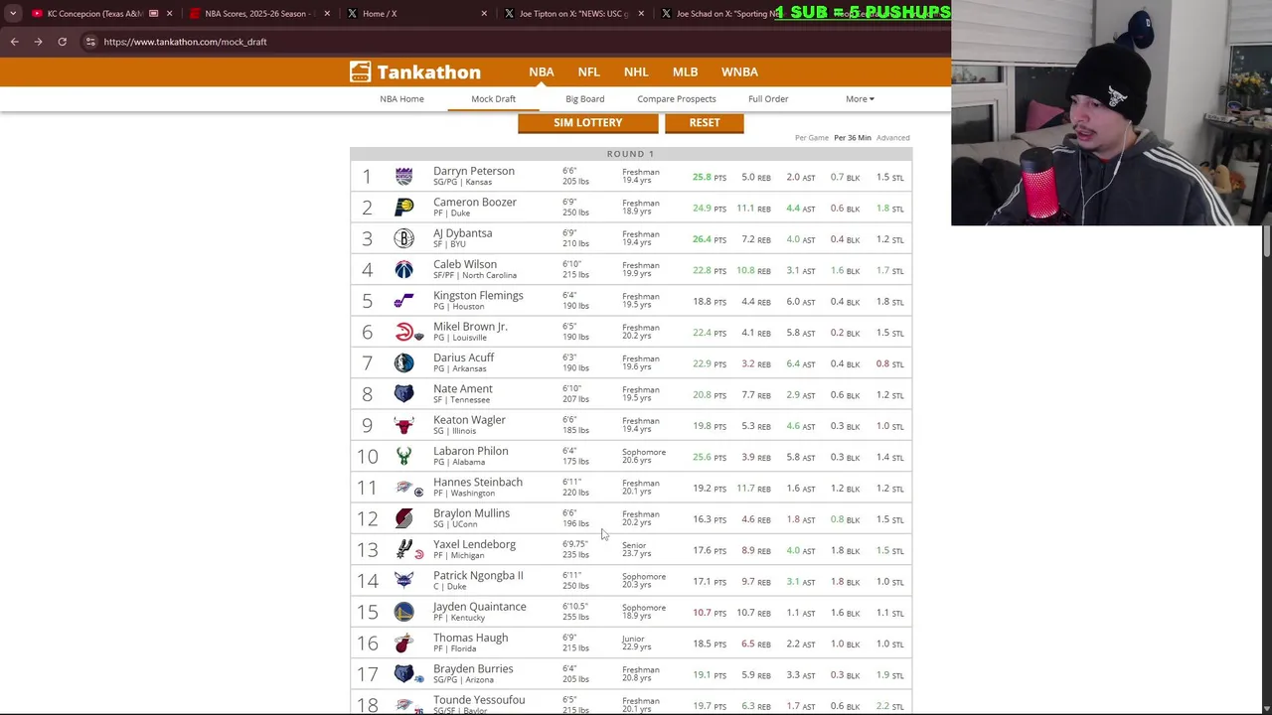The height and width of the screenshot is (715, 1272).
Task: Select NFL in Tankathon top menu
Action: click(x=588, y=71)
